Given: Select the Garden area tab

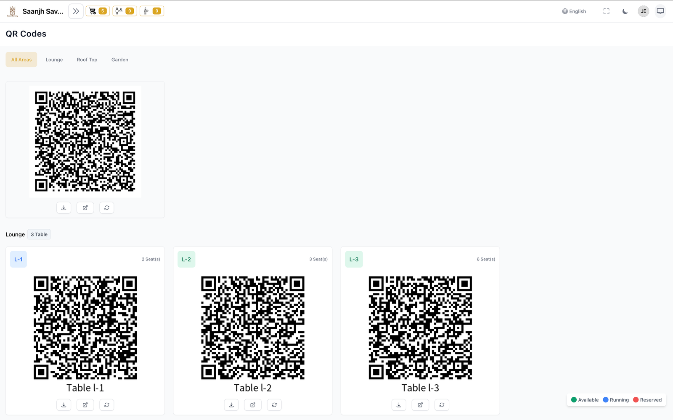Looking at the screenshot, I should 120,60.
